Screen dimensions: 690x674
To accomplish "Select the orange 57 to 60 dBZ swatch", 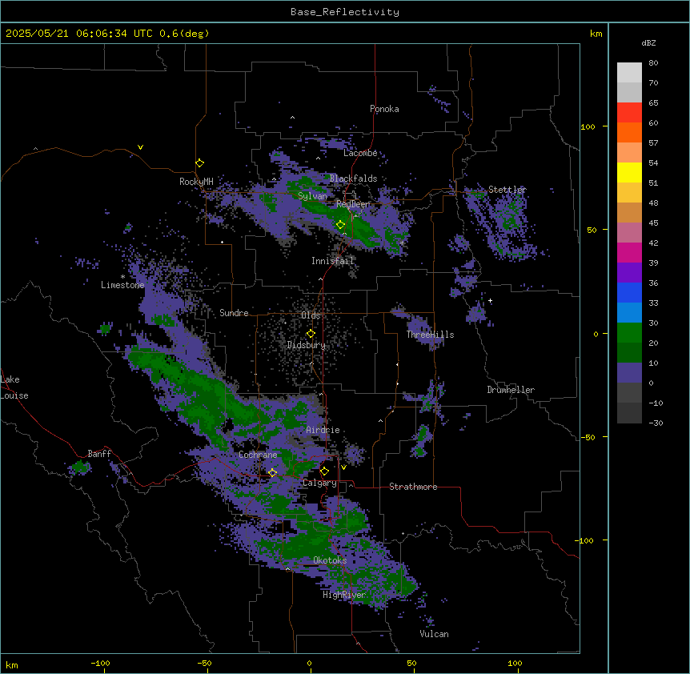I will click(x=629, y=132).
